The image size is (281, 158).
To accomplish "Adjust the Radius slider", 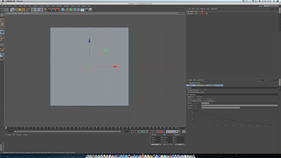I will (240, 103).
